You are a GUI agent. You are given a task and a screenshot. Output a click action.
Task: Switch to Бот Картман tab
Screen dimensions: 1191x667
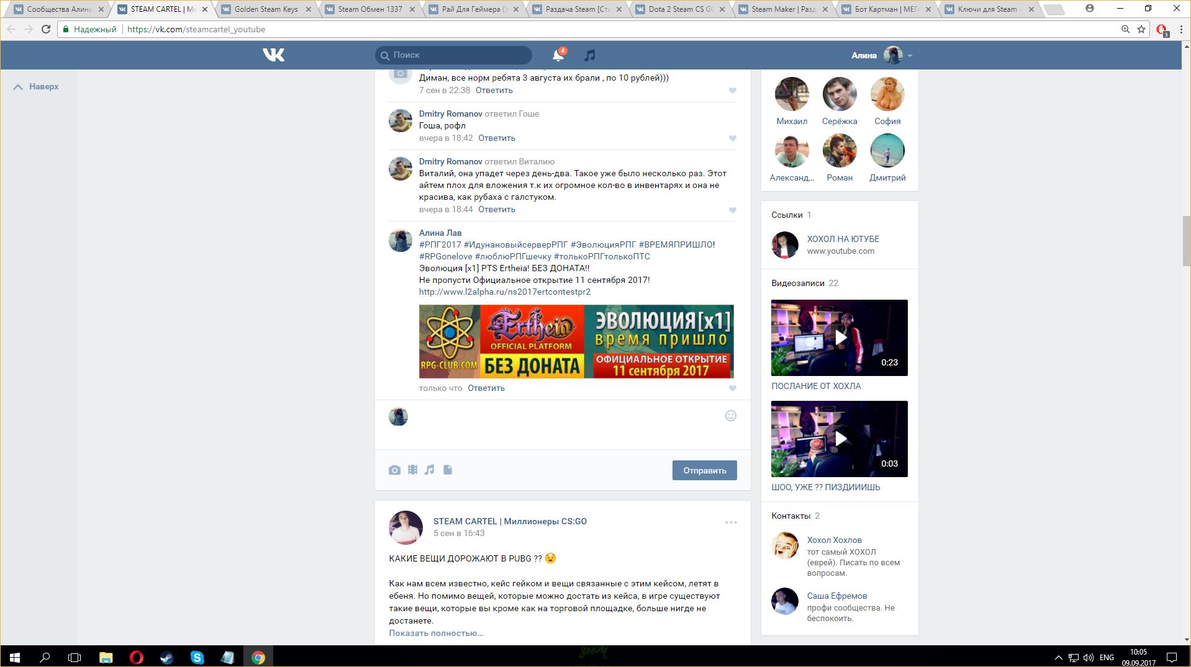pos(887,9)
